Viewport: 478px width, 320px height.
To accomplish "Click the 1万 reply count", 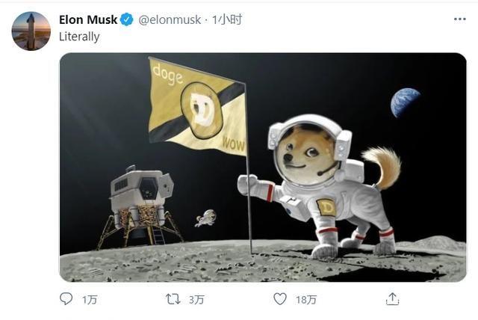I will point(90,300).
